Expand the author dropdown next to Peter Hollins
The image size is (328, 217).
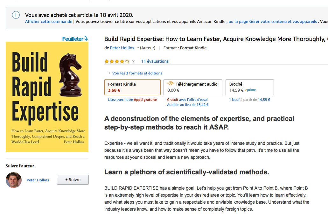click(x=138, y=48)
